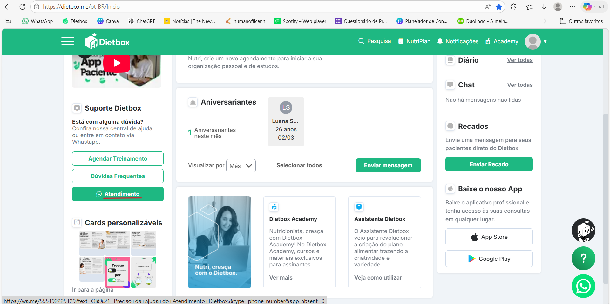Expand the profile dropdown arrow
This screenshot has width=610, height=304.
[545, 41]
